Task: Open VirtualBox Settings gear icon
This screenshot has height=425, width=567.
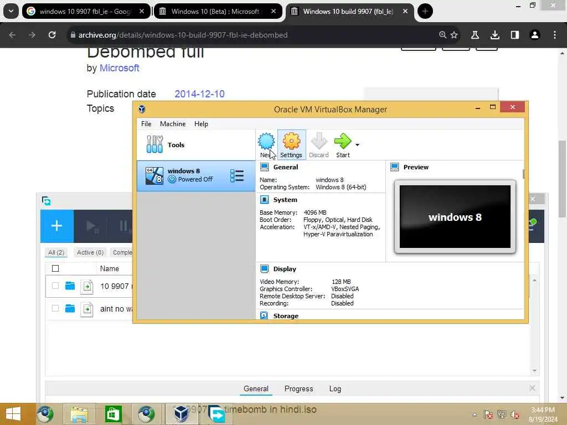Action: 291,141
